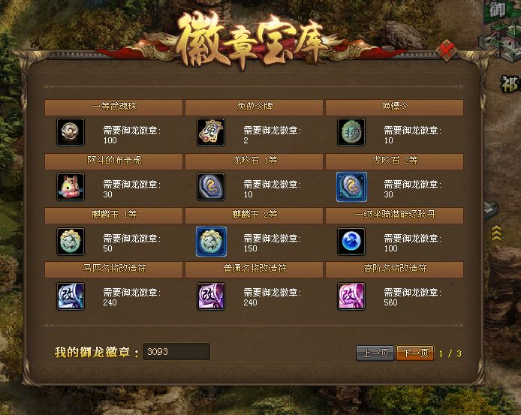Click the 免战令牌 token icon
Viewport: 521px width, 415px height.
click(211, 132)
